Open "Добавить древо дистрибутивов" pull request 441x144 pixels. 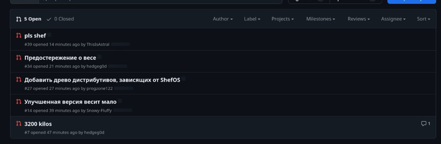102,80
